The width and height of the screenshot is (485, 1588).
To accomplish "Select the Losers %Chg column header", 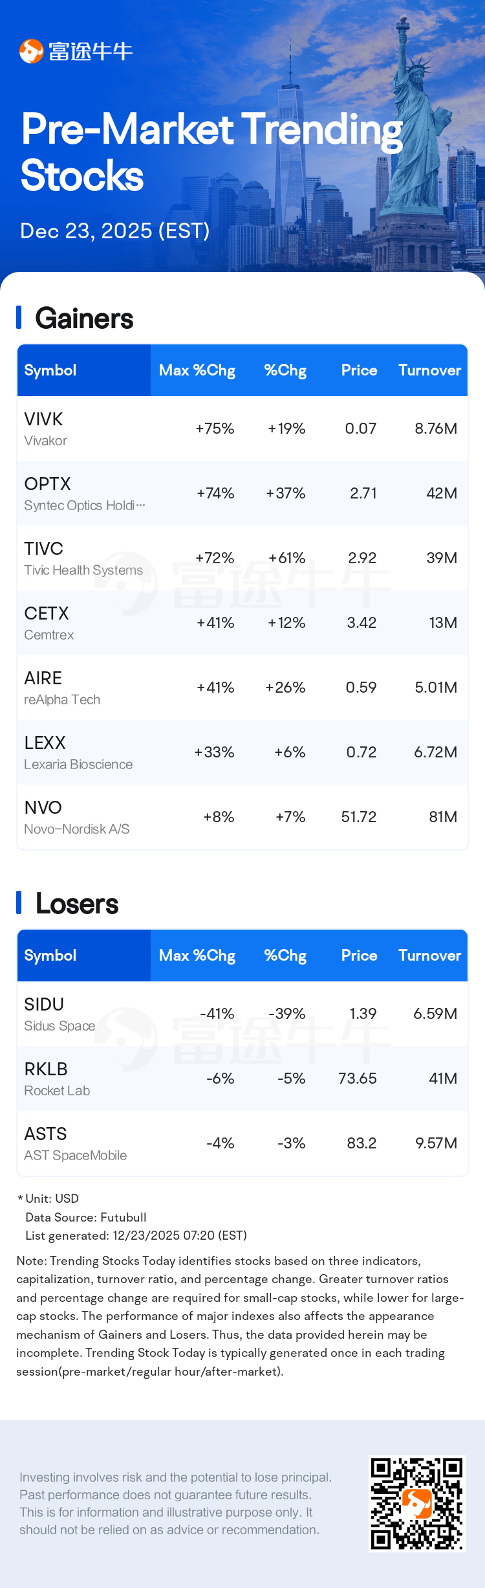I will pos(285,956).
